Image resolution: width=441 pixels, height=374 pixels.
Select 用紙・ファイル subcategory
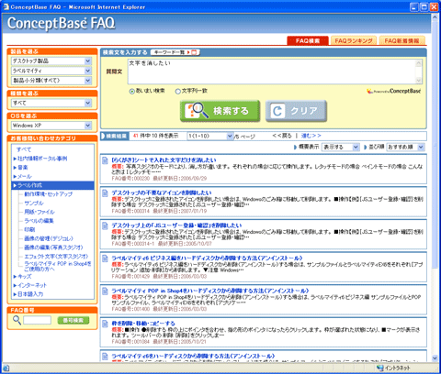point(40,212)
